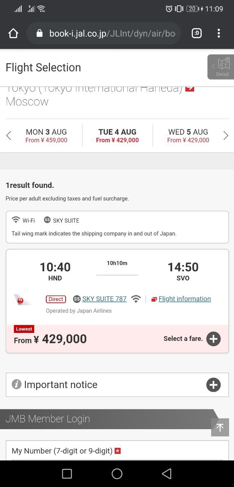Select the WED 5 AUG date tab
The height and width of the screenshot is (487, 234).
click(x=188, y=135)
